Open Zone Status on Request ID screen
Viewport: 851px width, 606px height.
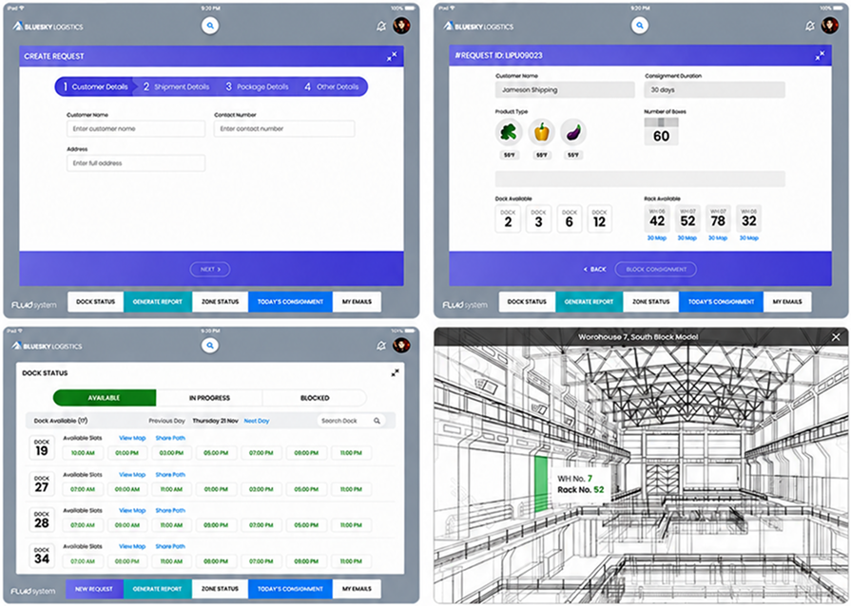650,302
